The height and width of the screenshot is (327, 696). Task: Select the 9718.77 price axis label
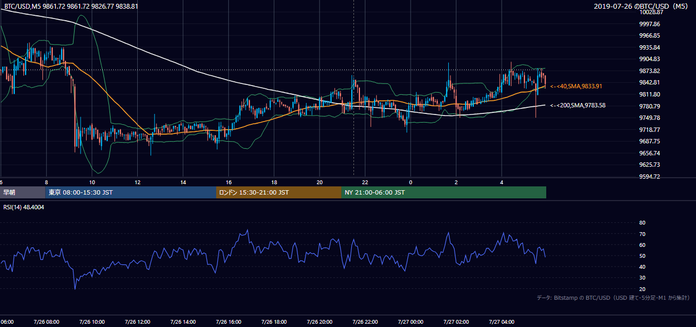coord(650,130)
